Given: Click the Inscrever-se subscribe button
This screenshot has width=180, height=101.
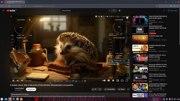Looking at the screenshot, I should tap(31, 89).
